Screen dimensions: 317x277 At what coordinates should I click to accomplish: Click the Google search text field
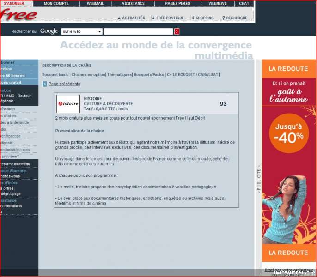tap(139, 31)
